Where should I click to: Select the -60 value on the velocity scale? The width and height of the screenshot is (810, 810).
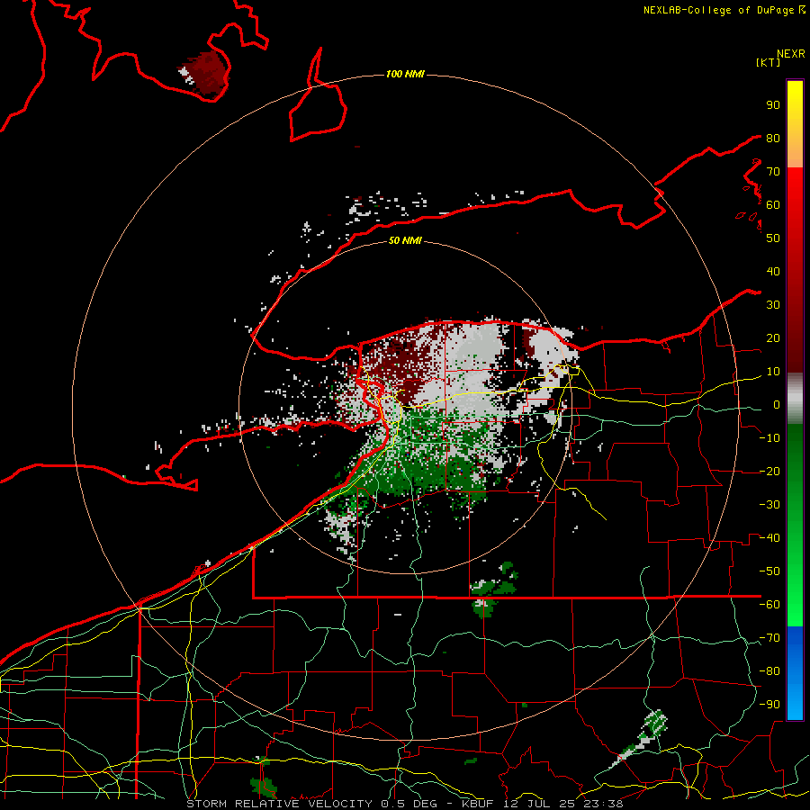point(769,605)
